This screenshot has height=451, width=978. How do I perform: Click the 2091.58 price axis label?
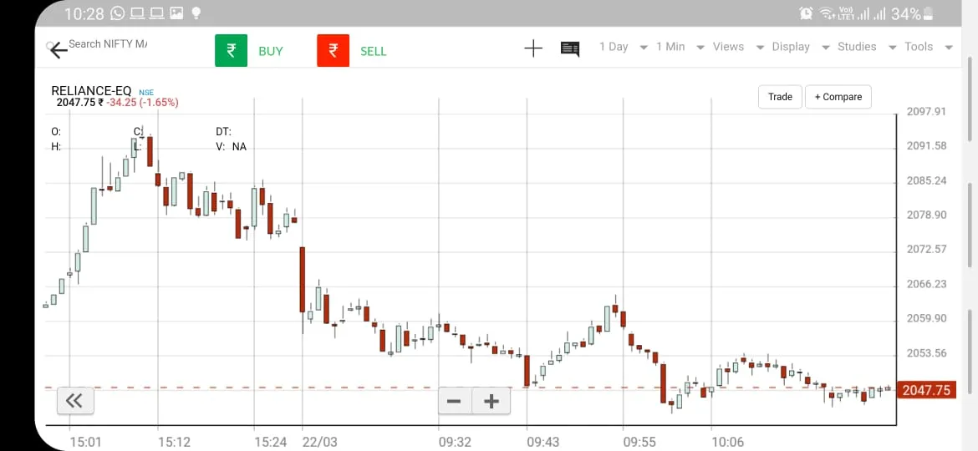click(926, 146)
